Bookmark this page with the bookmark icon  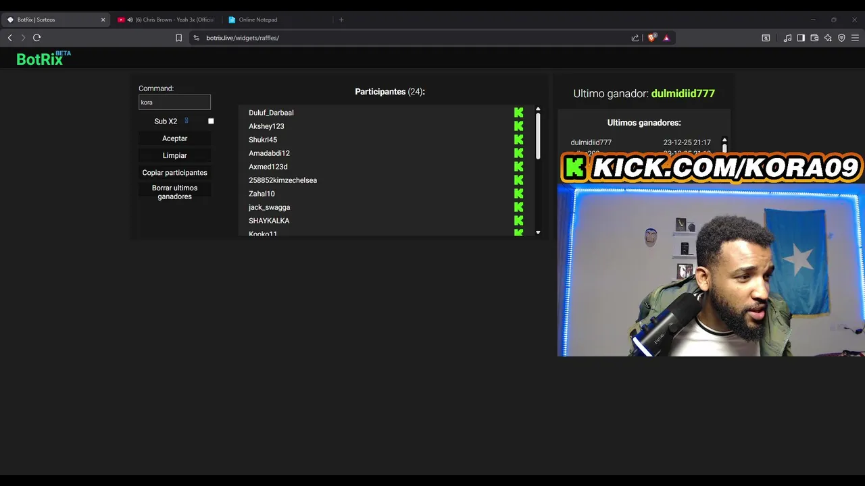pyautogui.click(x=178, y=38)
